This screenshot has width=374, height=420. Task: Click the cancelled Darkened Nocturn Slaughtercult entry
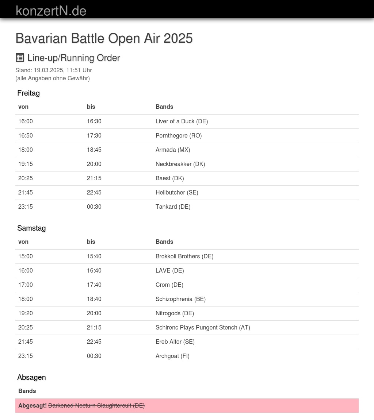point(96,406)
